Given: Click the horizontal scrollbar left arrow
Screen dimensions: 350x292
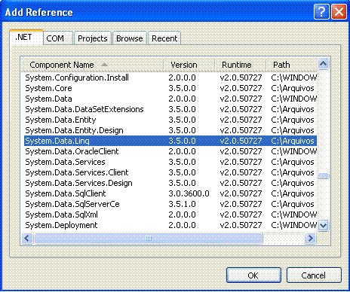Looking at the screenshot, I should (x=27, y=238).
